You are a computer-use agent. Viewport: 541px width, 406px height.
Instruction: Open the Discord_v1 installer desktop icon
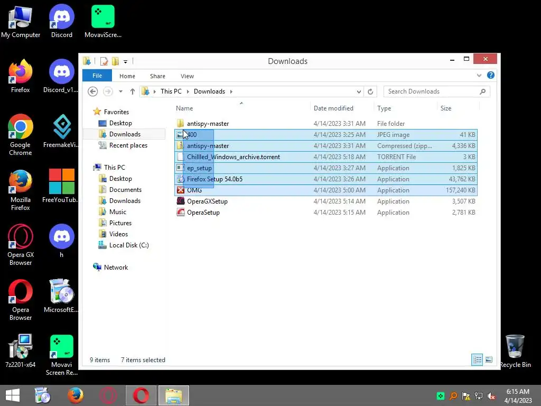[x=61, y=77]
